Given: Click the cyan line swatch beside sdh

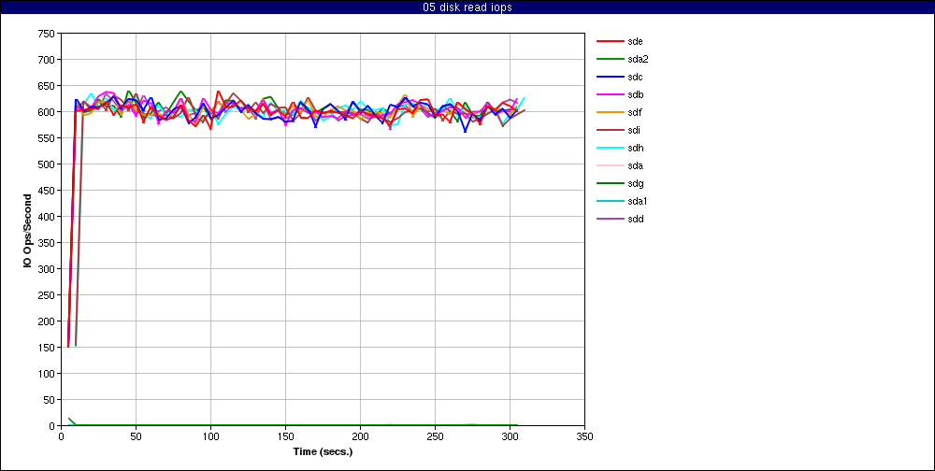Looking at the screenshot, I should pos(610,148).
